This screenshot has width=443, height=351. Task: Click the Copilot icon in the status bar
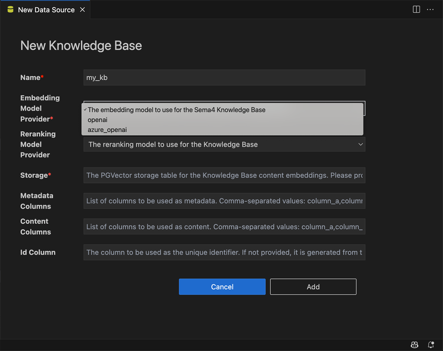click(x=414, y=345)
